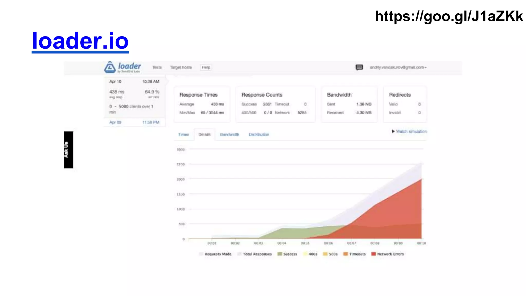The height and width of the screenshot is (296, 526).
Task: Click the 65 / 3044 ms Min/Max value
Action: [x=212, y=113]
